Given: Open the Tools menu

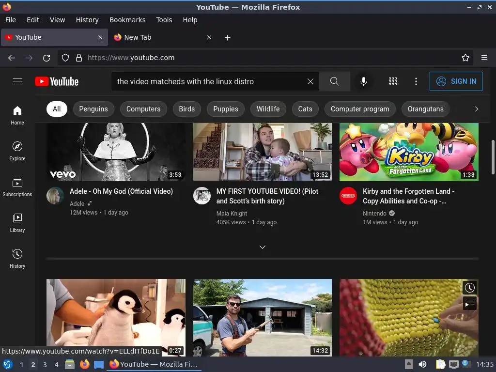Looking at the screenshot, I should click(x=164, y=20).
